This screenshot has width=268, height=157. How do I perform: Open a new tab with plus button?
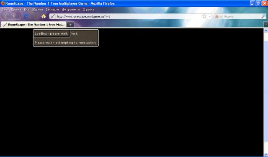70,25
